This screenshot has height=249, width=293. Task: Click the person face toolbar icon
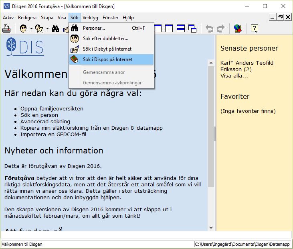click(x=23, y=29)
